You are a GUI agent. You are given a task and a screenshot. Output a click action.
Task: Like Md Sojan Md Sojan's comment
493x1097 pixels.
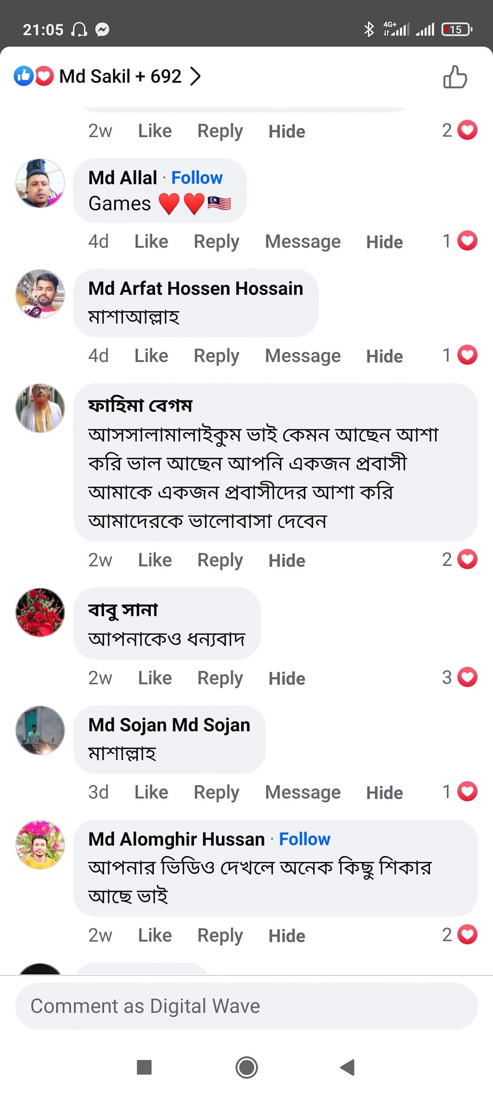click(x=151, y=792)
